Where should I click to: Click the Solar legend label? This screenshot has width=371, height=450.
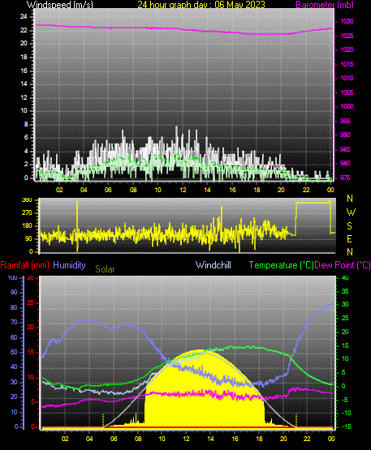click(x=105, y=269)
